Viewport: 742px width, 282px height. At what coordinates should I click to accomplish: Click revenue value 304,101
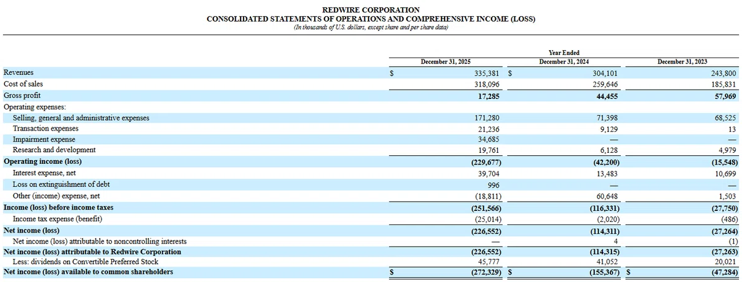pos(605,72)
